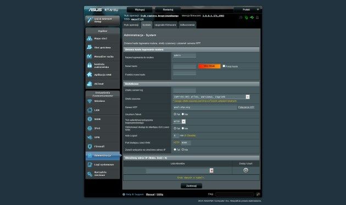Open the HTTP authentication type dropdown
Viewport: 346px width, 205px height.
point(179,122)
